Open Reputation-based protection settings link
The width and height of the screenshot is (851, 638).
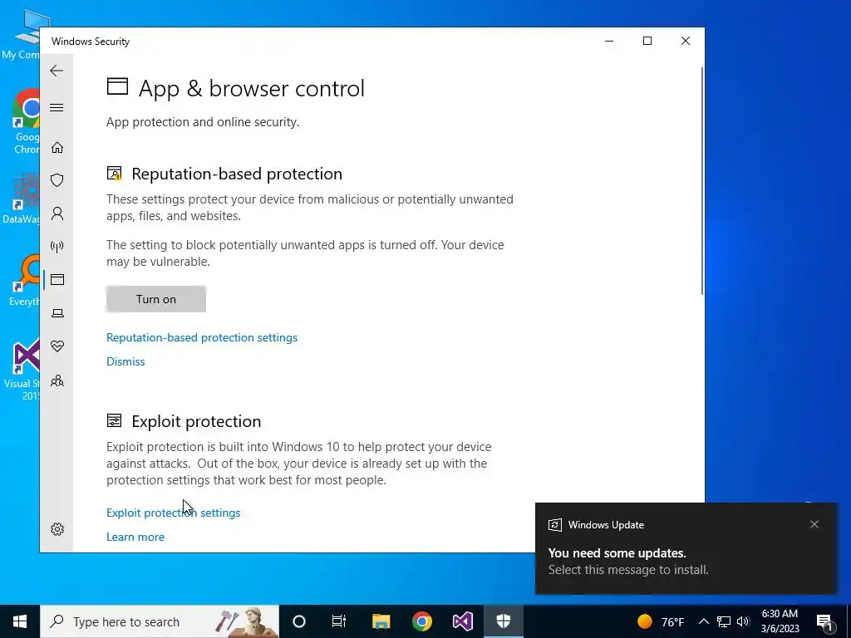tap(202, 337)
